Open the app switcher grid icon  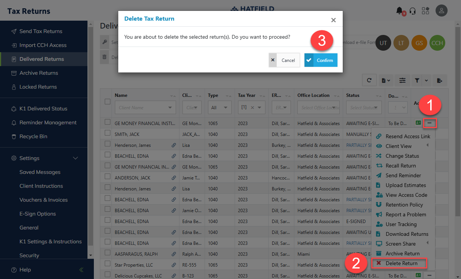(x=425, y=11)
